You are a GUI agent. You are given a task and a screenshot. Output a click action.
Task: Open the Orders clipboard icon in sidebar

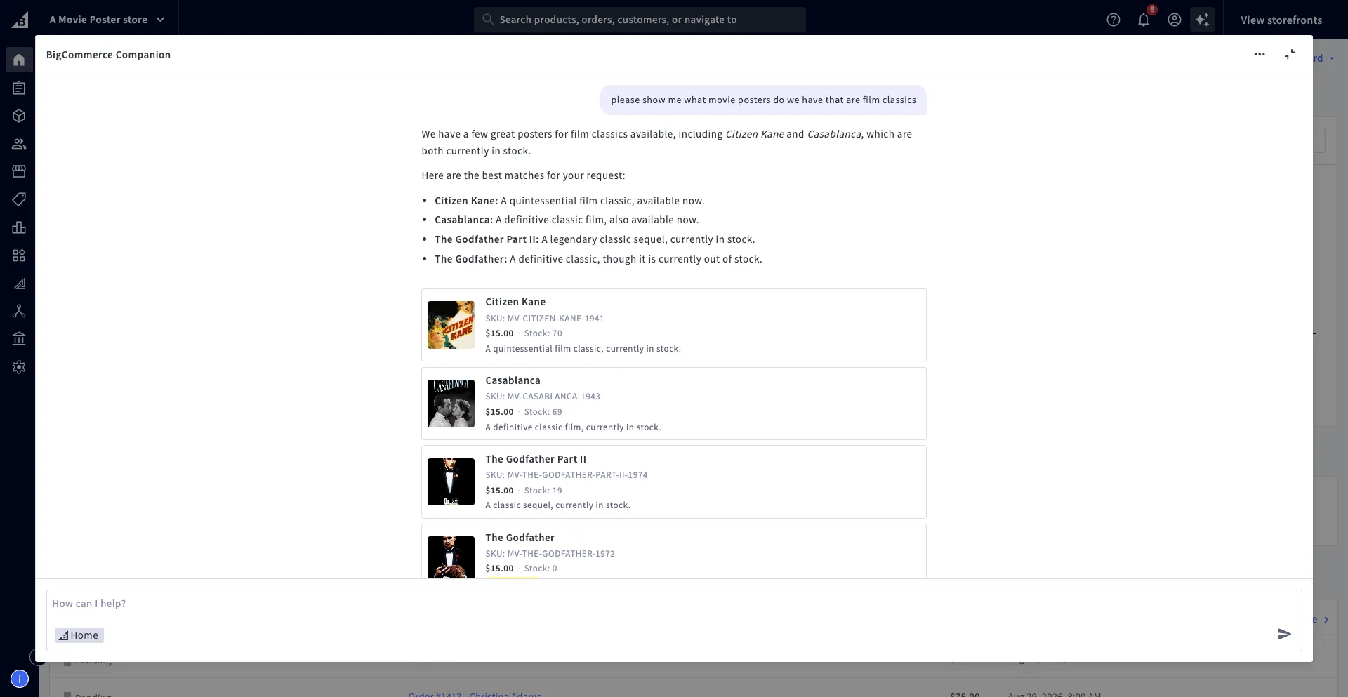[x=19, y=88]
